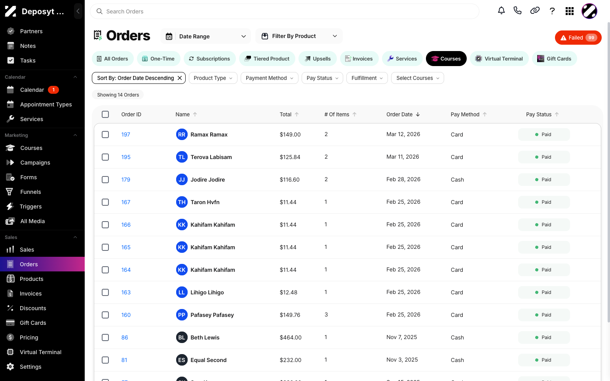Open Funnels in the sidebar
The width and height of the screenshot is (610, 381).
click(x=42, y=192)
